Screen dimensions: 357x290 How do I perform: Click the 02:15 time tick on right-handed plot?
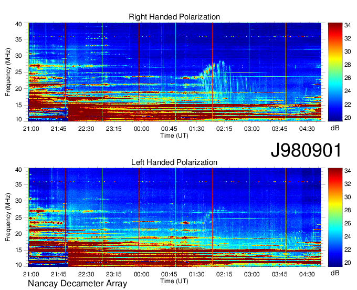224,129
